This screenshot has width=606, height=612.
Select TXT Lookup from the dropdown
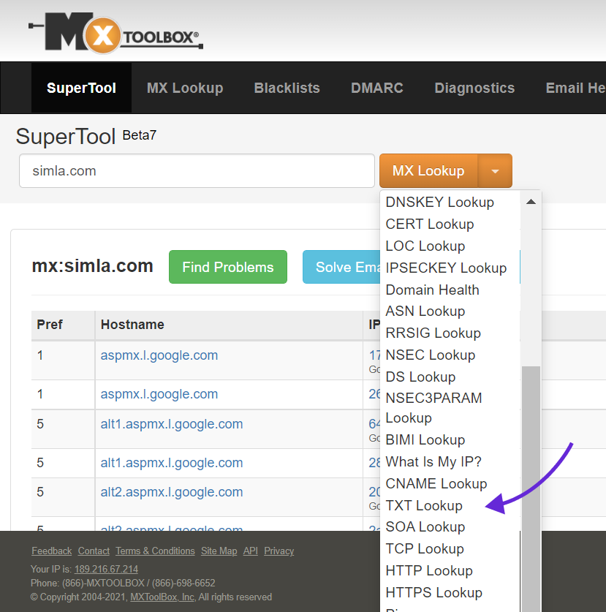coord(424,505)
